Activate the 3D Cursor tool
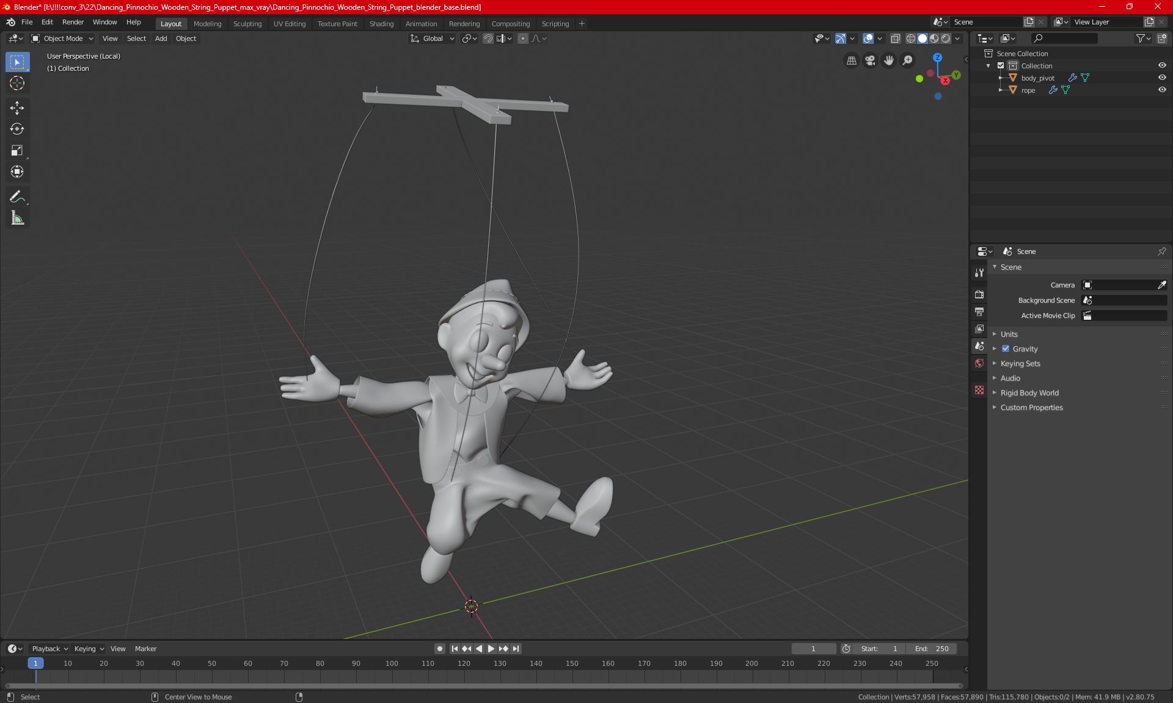Screen dimensions: 1173x703 [x=17, y=84]
